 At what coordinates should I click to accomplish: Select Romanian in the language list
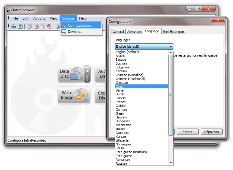pos(142,160)
